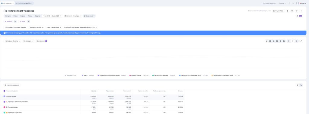Open the date range picker dropdown

pyautogui.click(x=52, y=16)
